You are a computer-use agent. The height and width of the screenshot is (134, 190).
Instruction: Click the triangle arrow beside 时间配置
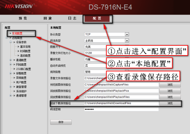tap(18, 51)
